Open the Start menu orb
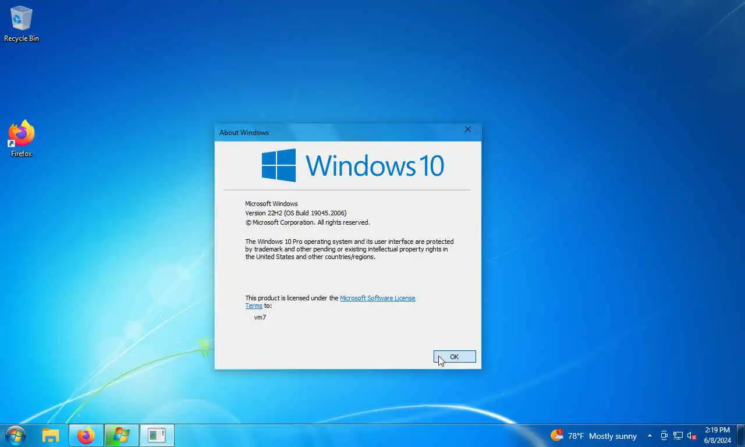745x447 pixels. [15, 435]
